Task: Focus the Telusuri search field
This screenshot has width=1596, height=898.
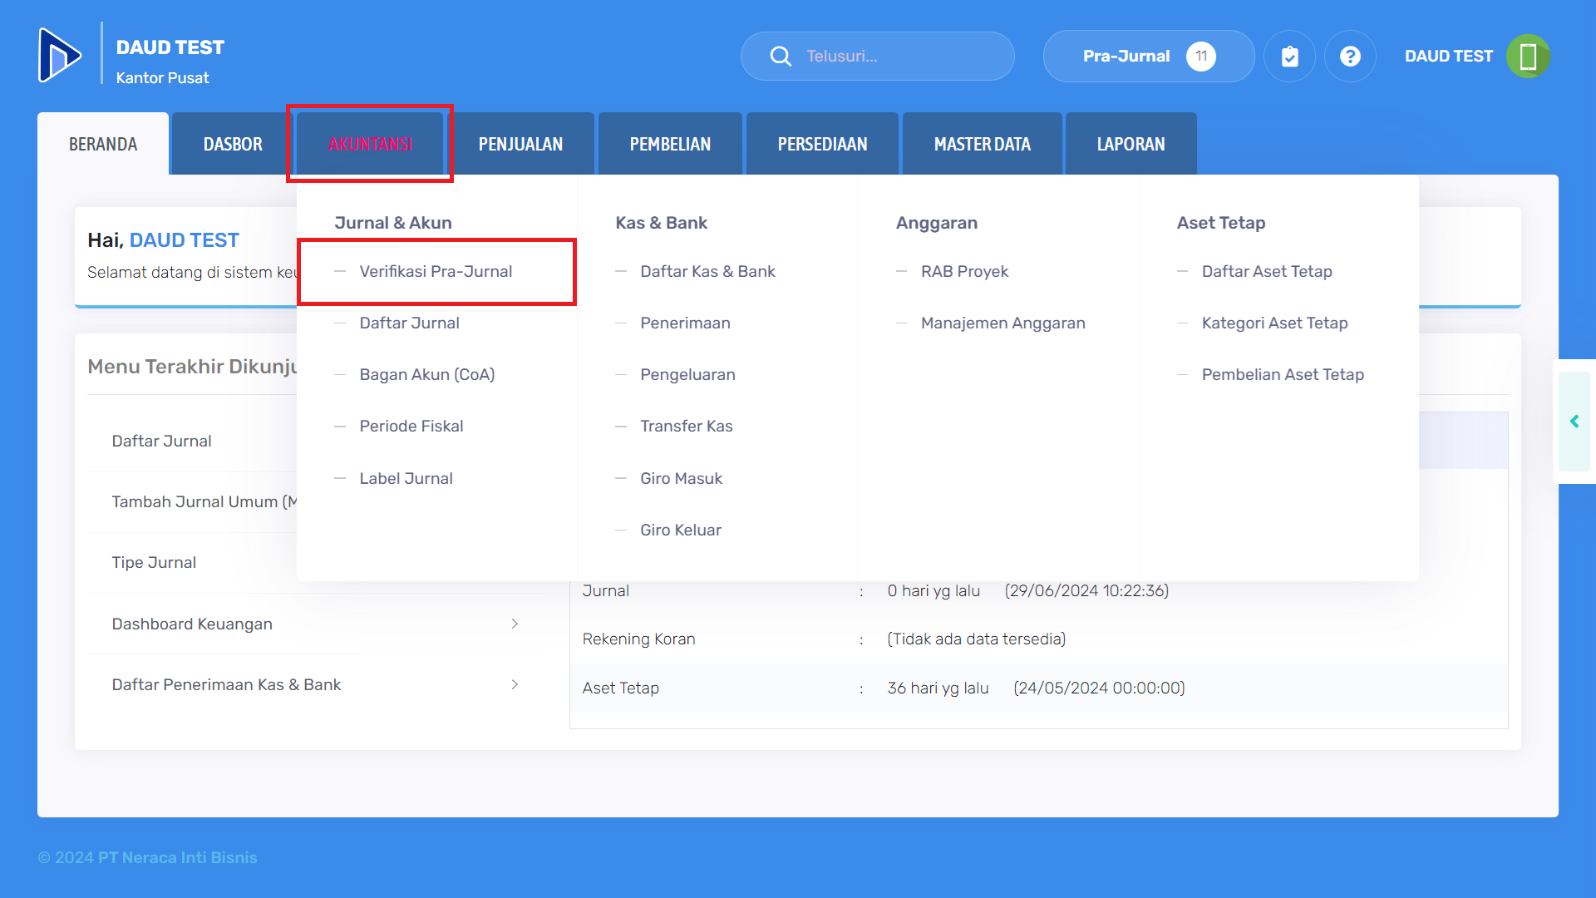Action: [877, 56]
